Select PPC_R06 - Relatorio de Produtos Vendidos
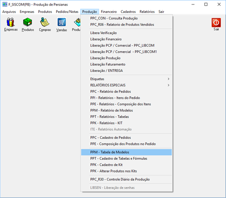Screen dimensions: 226x198 126,24
